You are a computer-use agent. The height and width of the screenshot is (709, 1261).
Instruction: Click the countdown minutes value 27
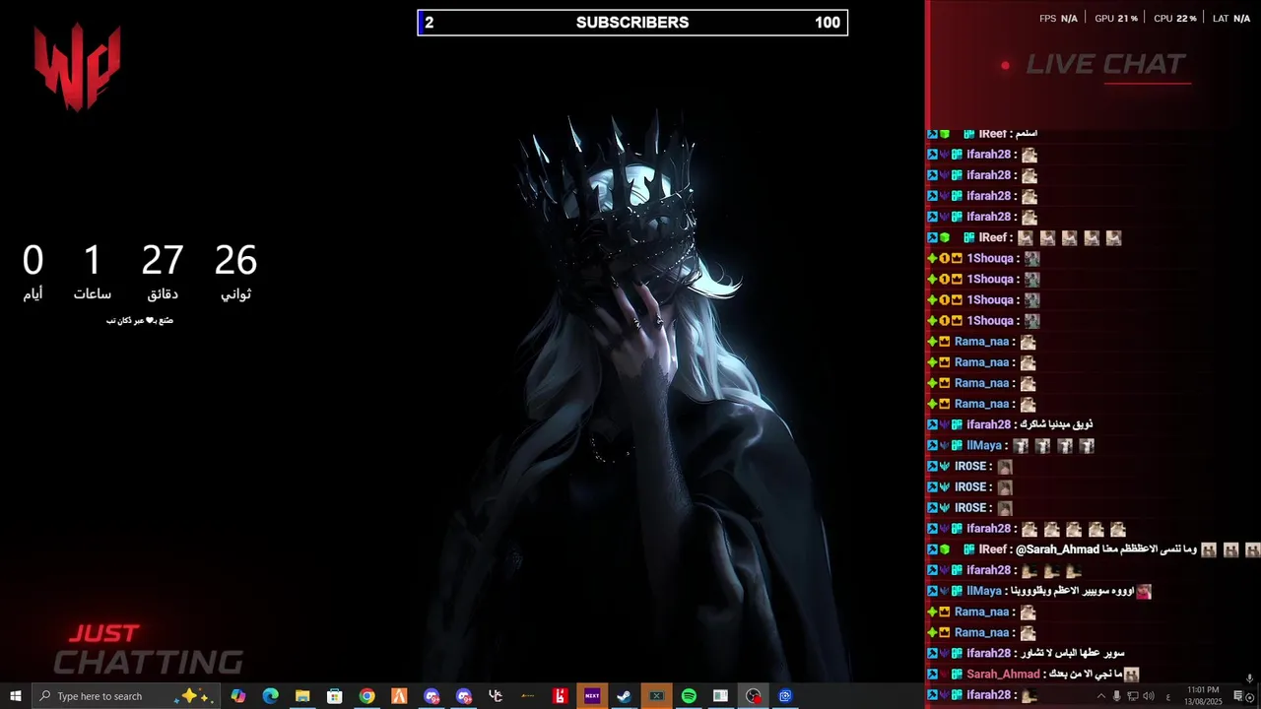(x=163, y=261)
